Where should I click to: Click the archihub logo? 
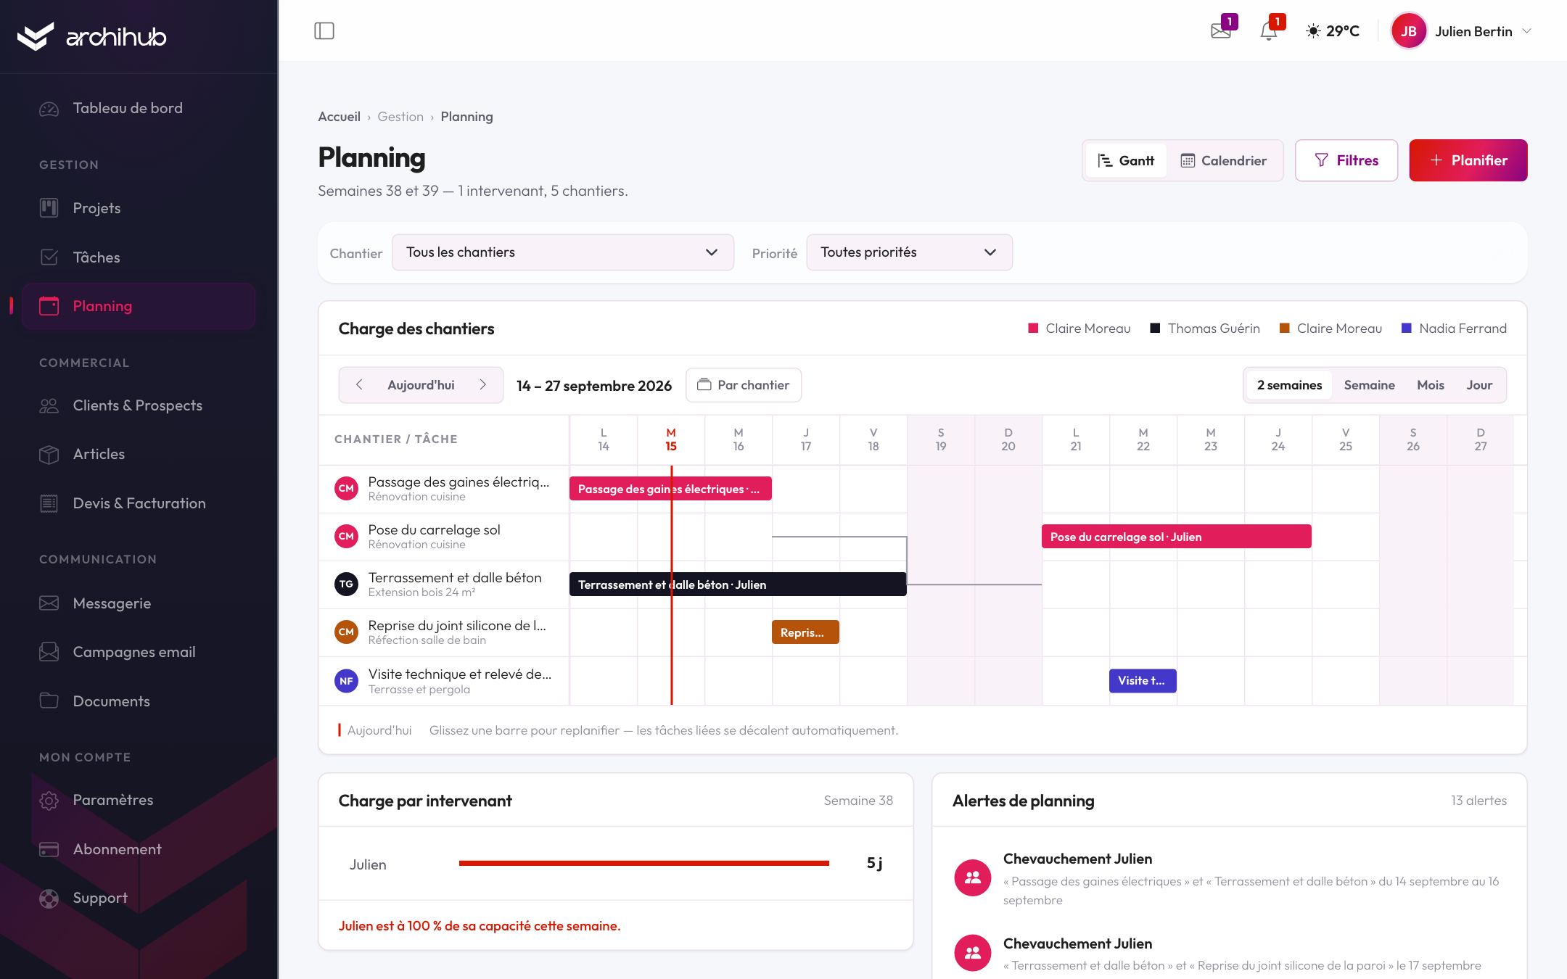tap(92, 36)
